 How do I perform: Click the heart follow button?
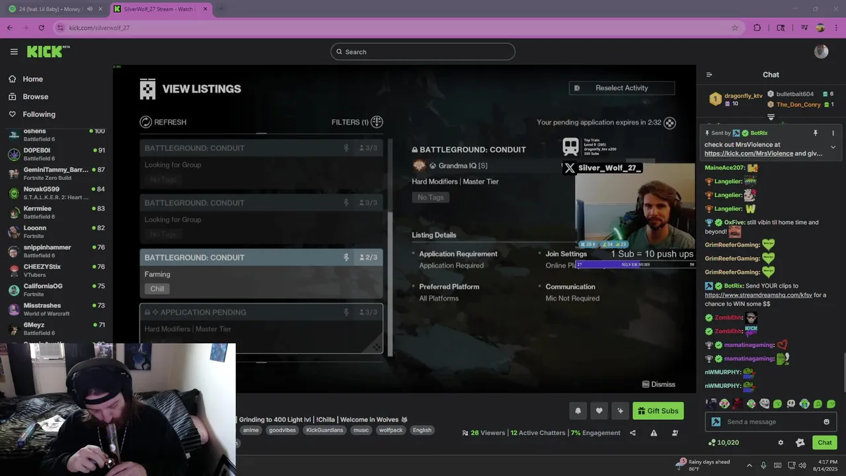(x=599, y=411)
